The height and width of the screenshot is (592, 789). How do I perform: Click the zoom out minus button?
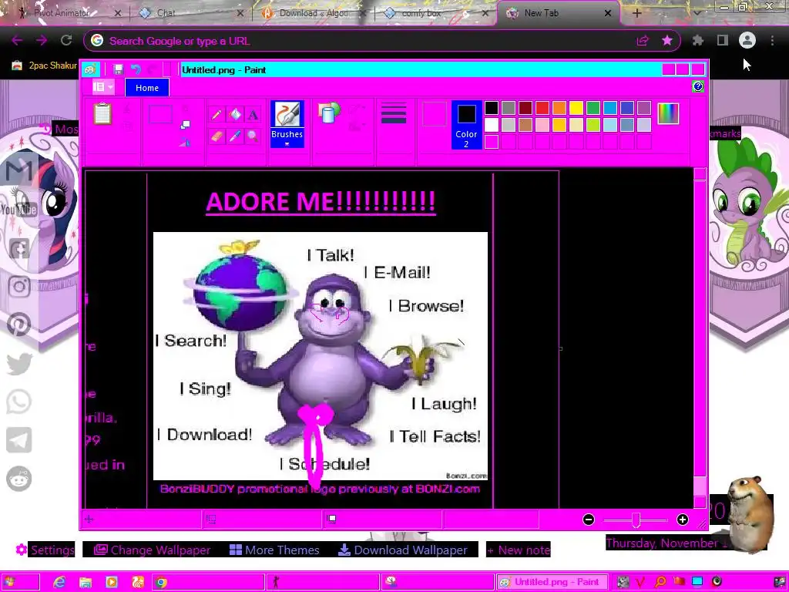click(589, 520)
